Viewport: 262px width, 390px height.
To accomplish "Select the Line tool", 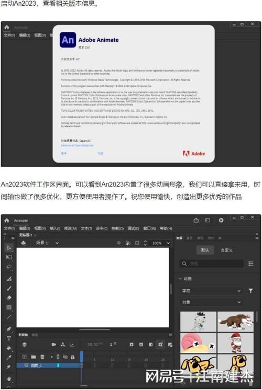I will [9, 317].
